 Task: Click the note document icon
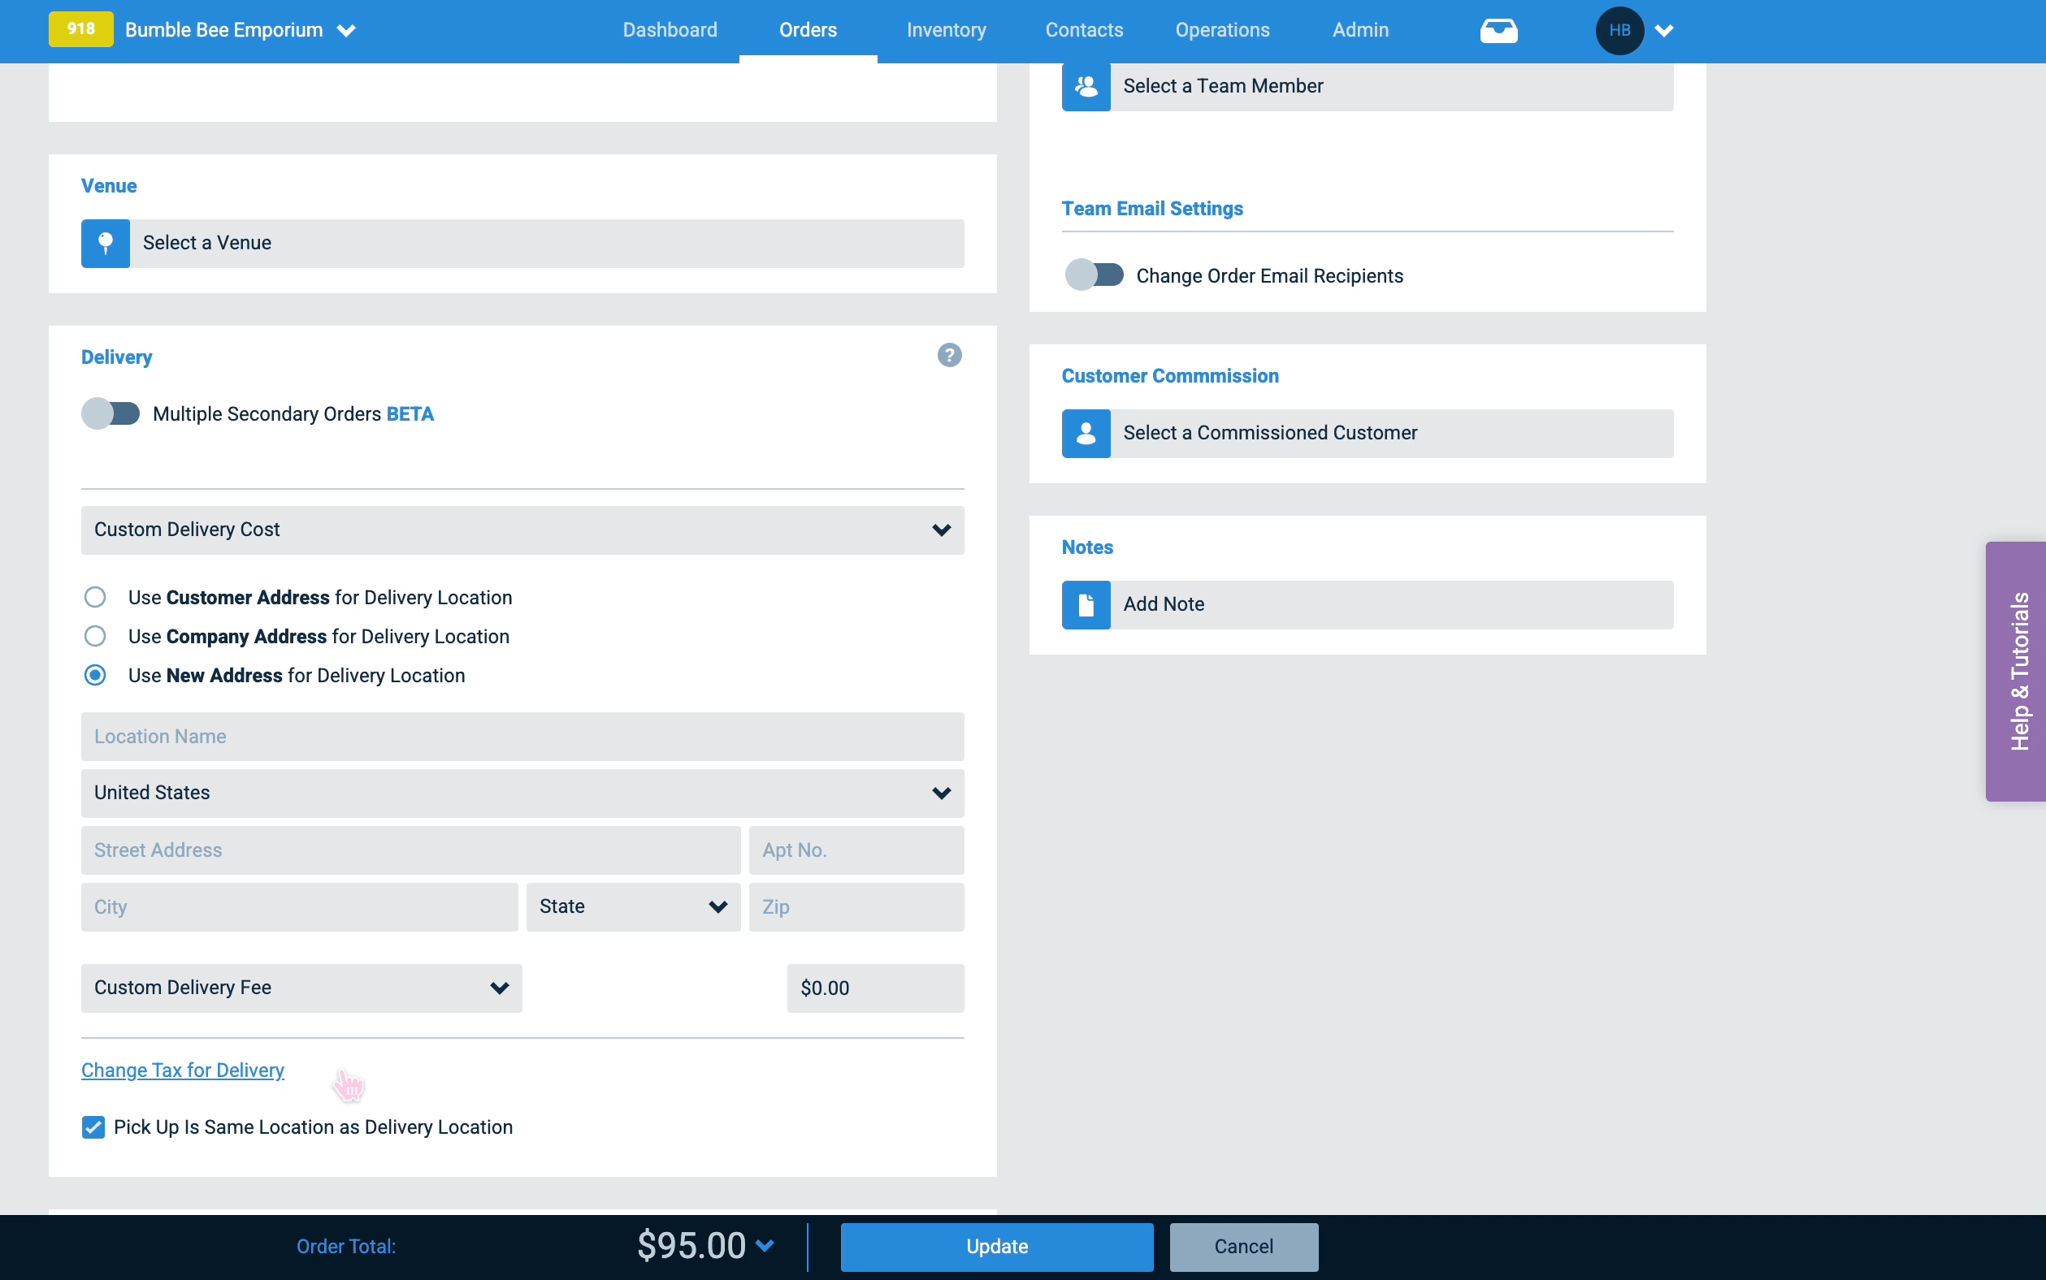tap(1086, 604)
